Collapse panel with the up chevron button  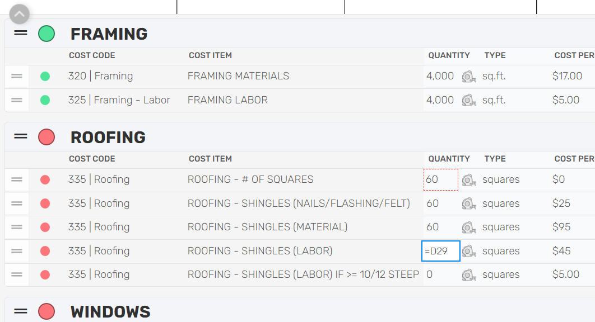tap(20, 15)
